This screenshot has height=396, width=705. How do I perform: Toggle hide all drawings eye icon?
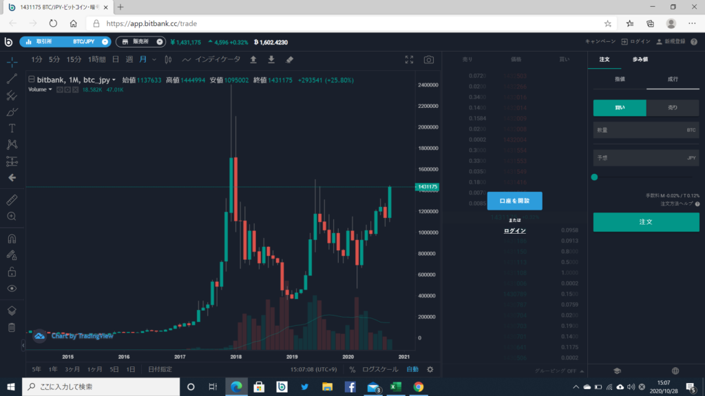pos(12,289)
